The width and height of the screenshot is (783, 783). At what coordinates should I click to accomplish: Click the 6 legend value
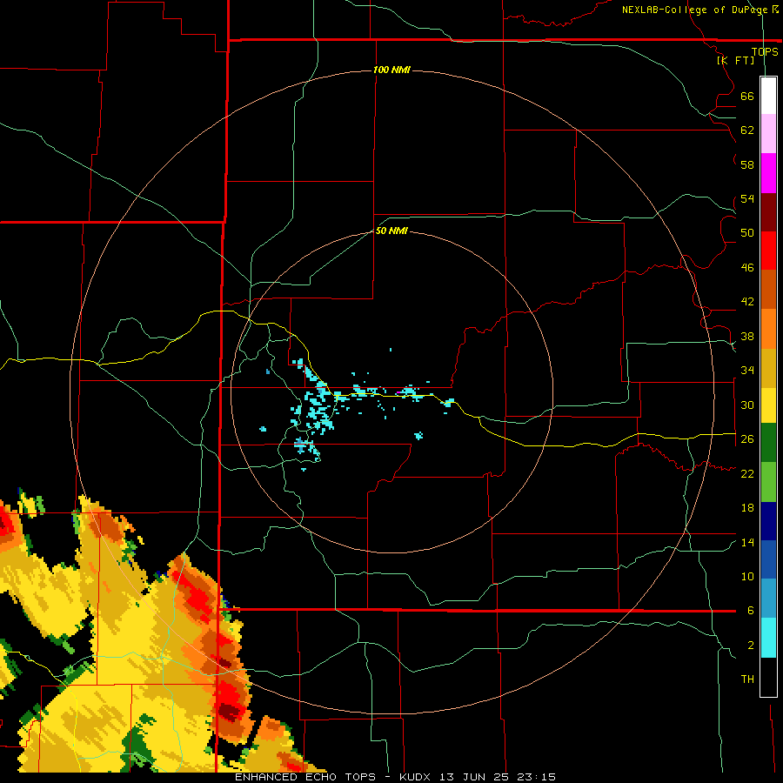pyautogui.click(x=751, y=610)
